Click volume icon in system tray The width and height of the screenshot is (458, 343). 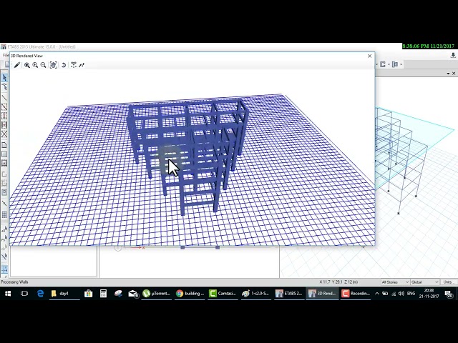401,294
